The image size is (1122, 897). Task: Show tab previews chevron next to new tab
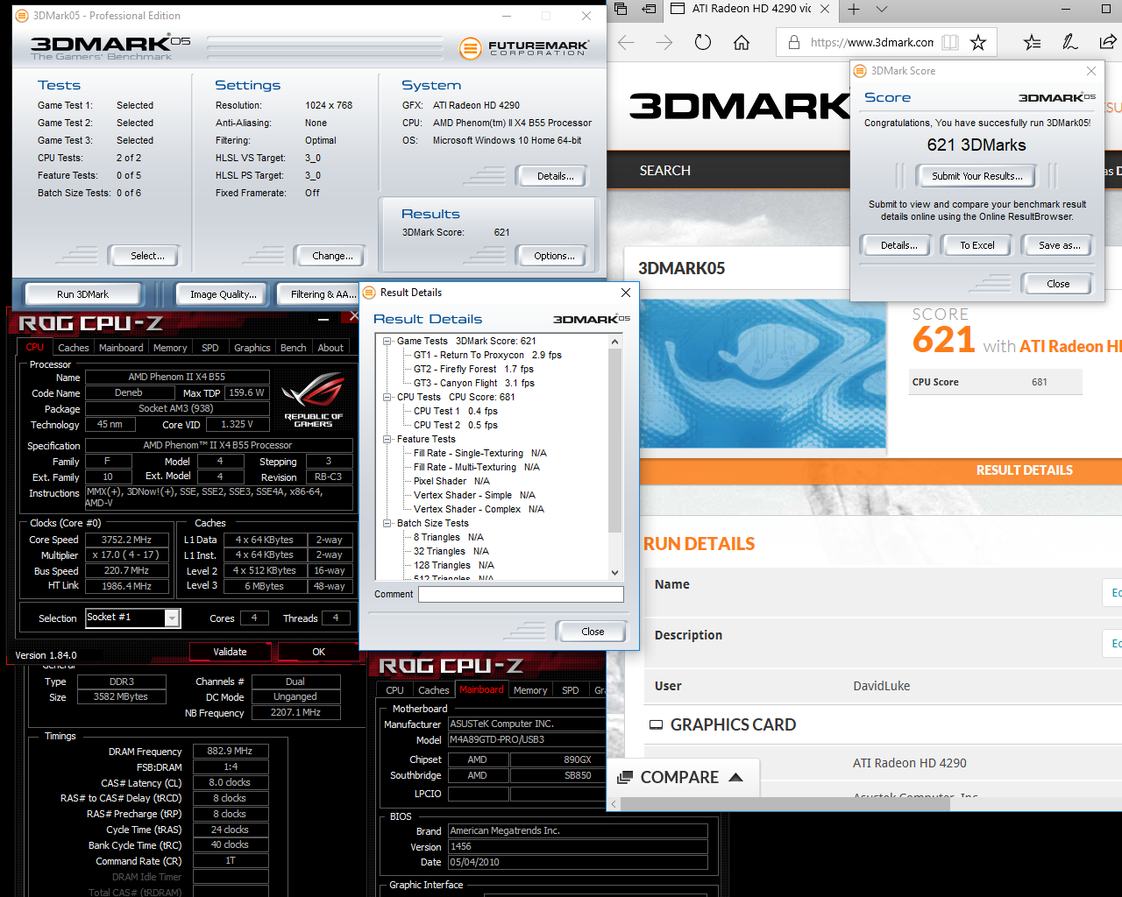coord(882,9)
